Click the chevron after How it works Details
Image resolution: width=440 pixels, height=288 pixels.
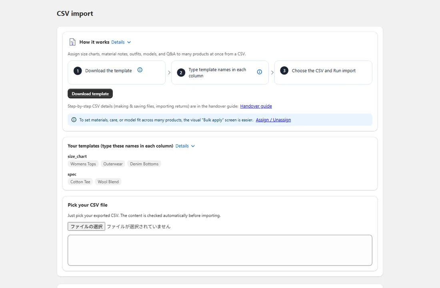click(x=129, y=42)
